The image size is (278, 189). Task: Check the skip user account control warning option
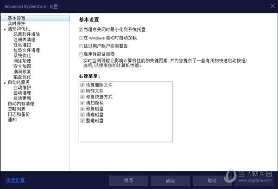coord(81,46)
